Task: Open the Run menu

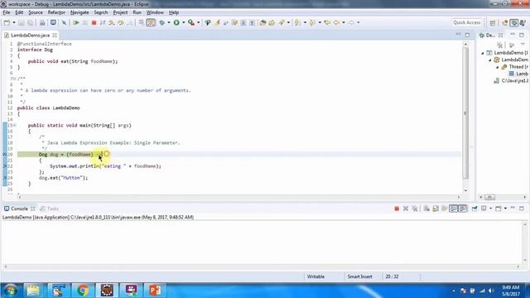Action: [137, 12]
